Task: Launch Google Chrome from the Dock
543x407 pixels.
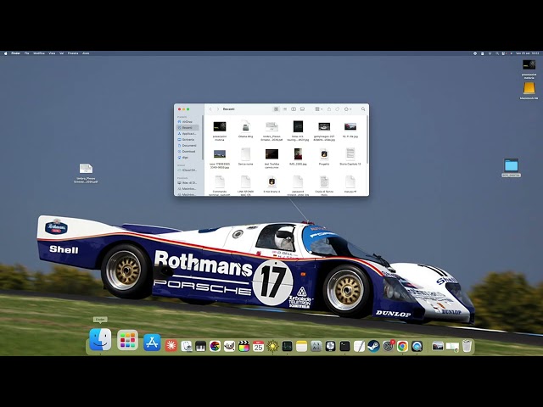Action: (402, 346)
